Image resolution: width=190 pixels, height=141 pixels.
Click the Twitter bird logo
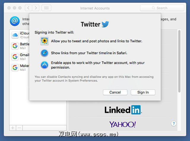pos(105,24)
